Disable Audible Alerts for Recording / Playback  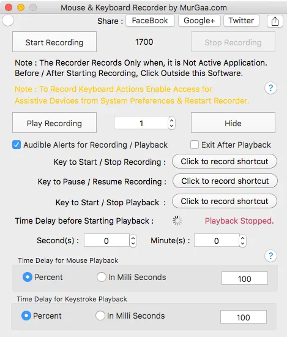pyautogui.click(x=17, y=145)
